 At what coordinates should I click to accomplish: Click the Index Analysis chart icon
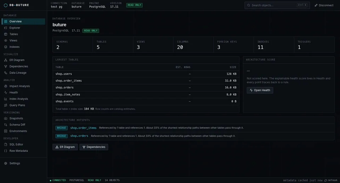[6, 99]
